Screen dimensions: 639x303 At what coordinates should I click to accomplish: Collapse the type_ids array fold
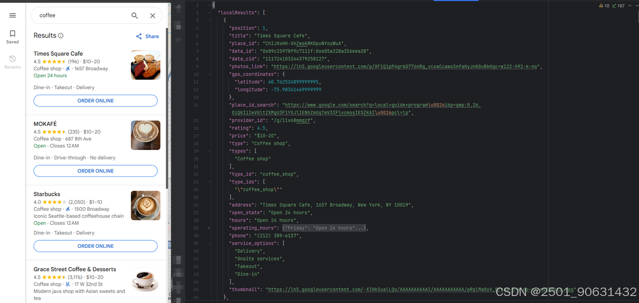tap(208, 182)
